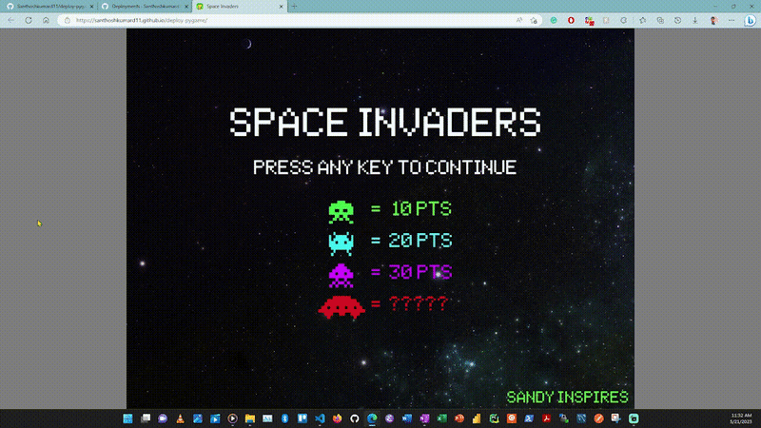Open PyCharm from the taskbar
The height and width of the screenshot is (428, 761).
[495, 418]
